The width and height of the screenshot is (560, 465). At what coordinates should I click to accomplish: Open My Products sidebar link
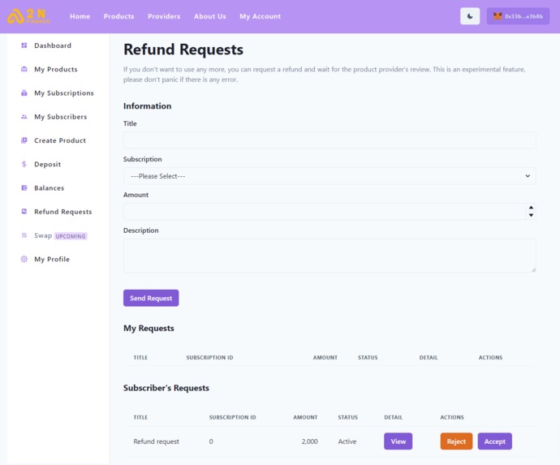coord(56,69)
